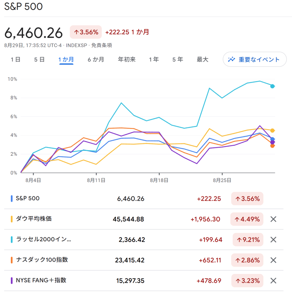Click the +478.69 FANG+ change value
Image resolution: width=292 pixels, height=294 pixels.
[209, 281]
